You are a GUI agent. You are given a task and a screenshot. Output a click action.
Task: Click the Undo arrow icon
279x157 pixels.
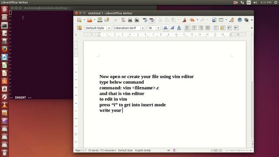[x=192, y=20]
